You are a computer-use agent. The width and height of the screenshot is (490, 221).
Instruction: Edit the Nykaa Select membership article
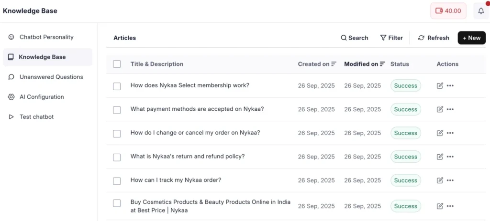click(x=440, y=86)
